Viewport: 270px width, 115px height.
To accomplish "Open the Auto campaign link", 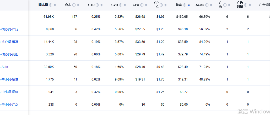I will pos(4,67).
